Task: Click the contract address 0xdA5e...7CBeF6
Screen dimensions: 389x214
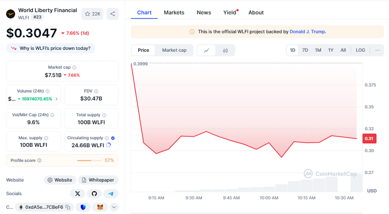Action: pos(44,207)
